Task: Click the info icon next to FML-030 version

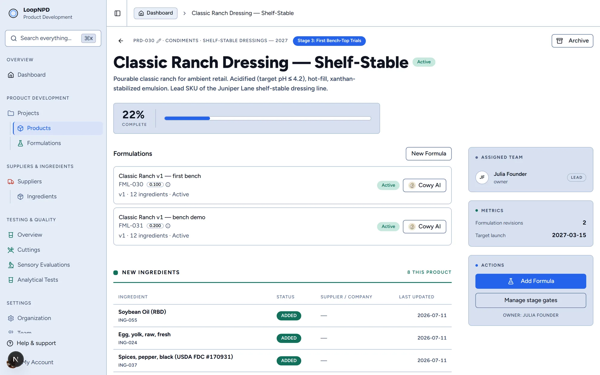Action: click(168, 184)
